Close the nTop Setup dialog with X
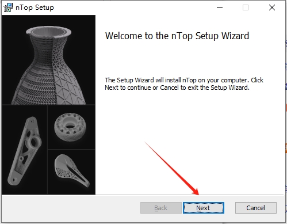Screen dimensions: 287x224 pos(272,7)
